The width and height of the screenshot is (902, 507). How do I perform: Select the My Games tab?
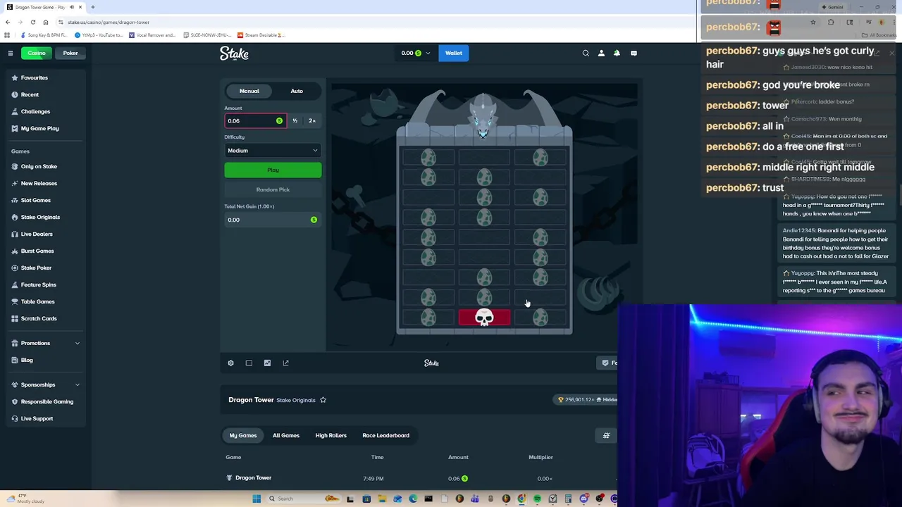coord(243,435)
